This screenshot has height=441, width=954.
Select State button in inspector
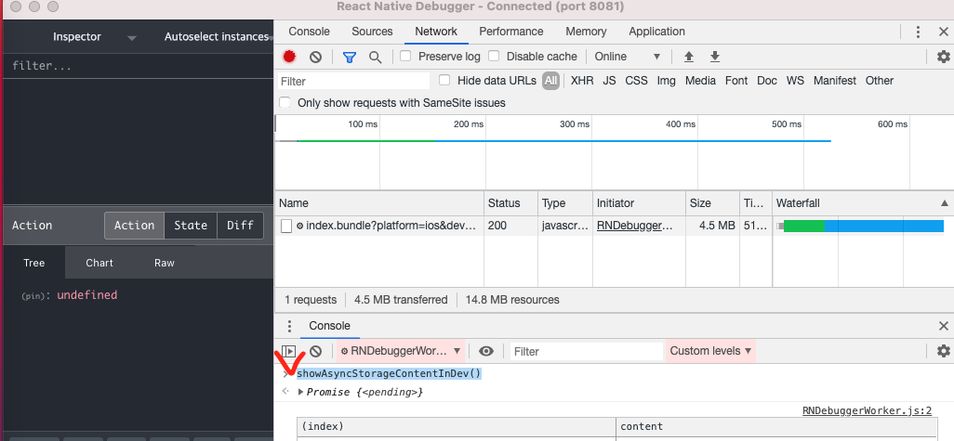click(191, 226)
